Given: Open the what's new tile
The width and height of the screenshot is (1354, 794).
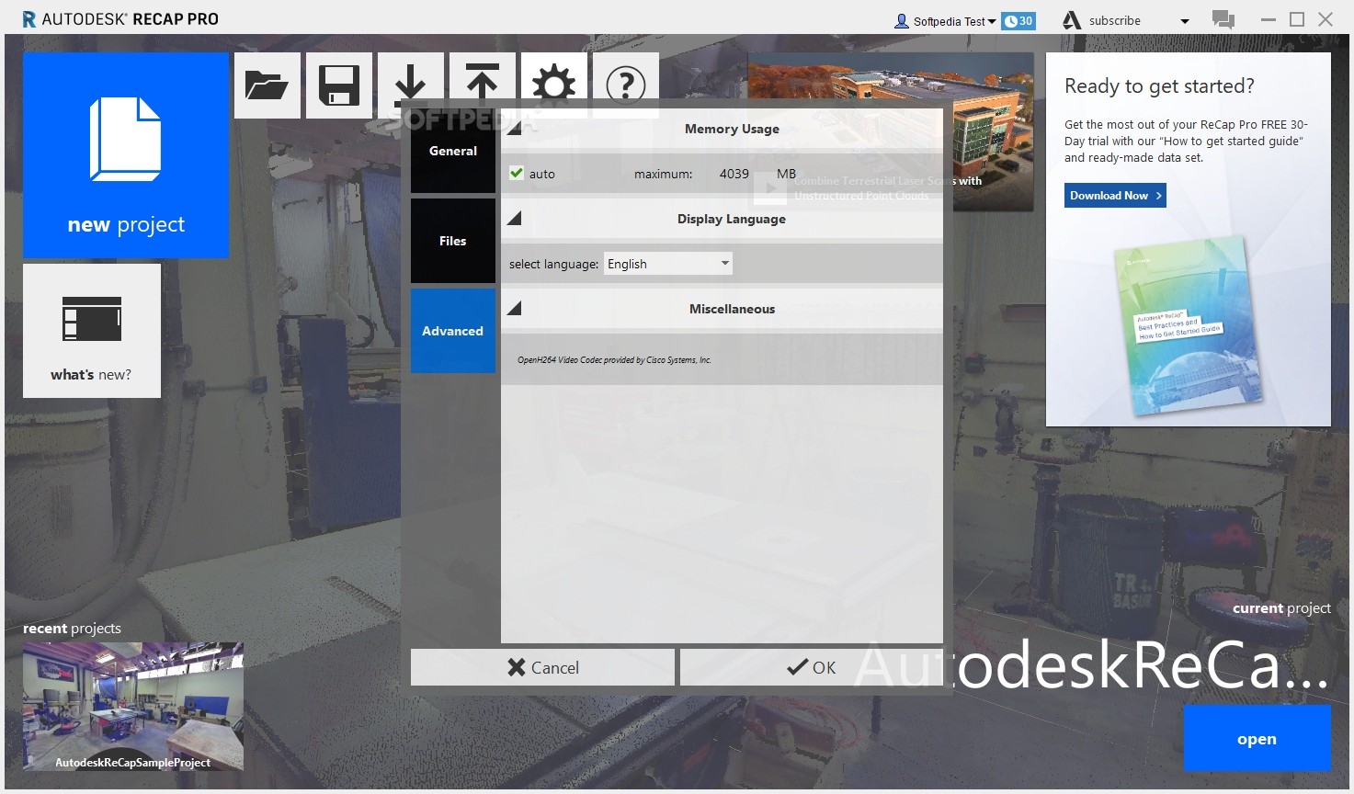Looking at the screenshot, I should 92,331.
